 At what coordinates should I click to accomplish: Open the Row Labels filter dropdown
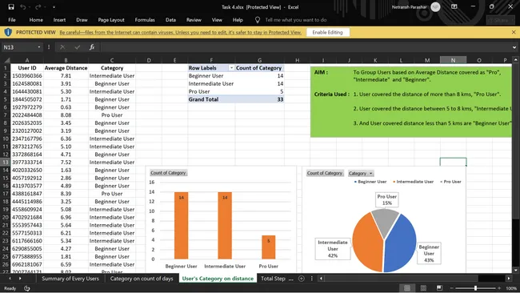[x=231, y=68]
